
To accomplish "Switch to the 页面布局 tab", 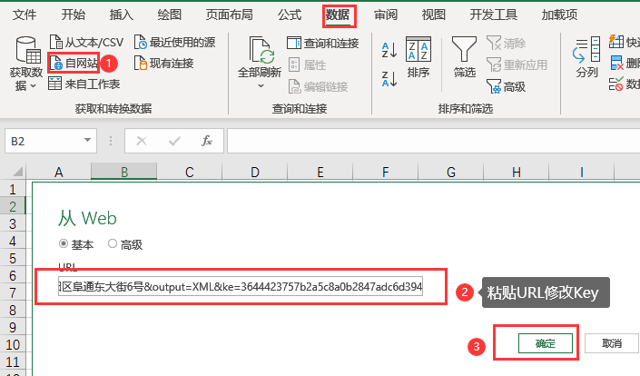I will click(230, 15).
